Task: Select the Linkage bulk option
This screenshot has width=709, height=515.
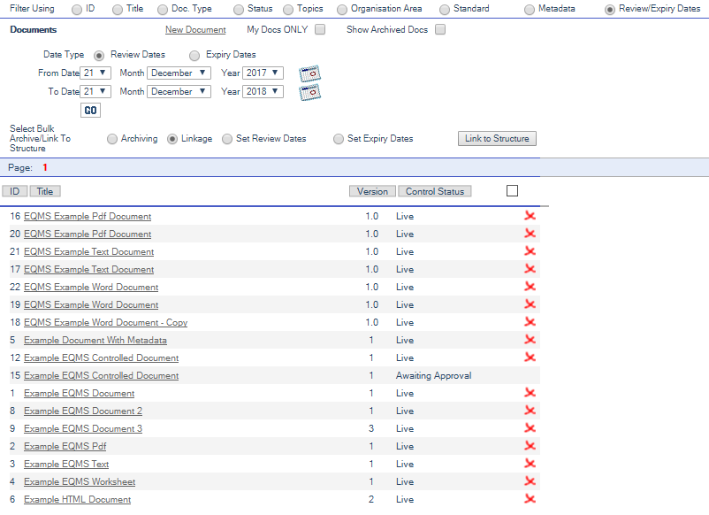Action: 172,140
